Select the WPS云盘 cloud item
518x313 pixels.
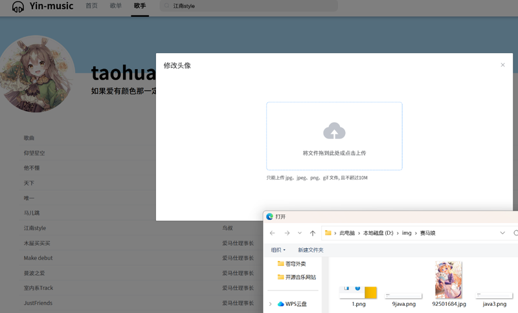point(295,304)
